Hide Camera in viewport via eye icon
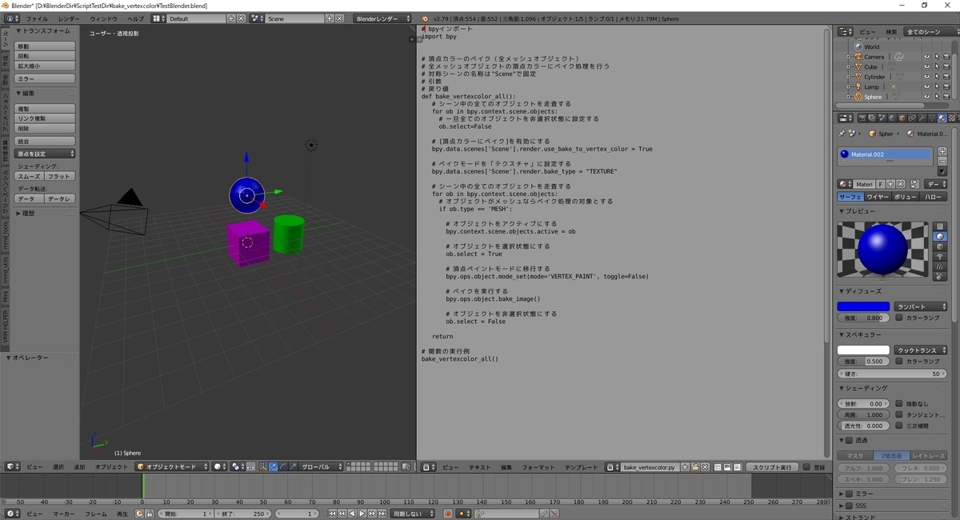960x520 pixels. tap(927, 57)
